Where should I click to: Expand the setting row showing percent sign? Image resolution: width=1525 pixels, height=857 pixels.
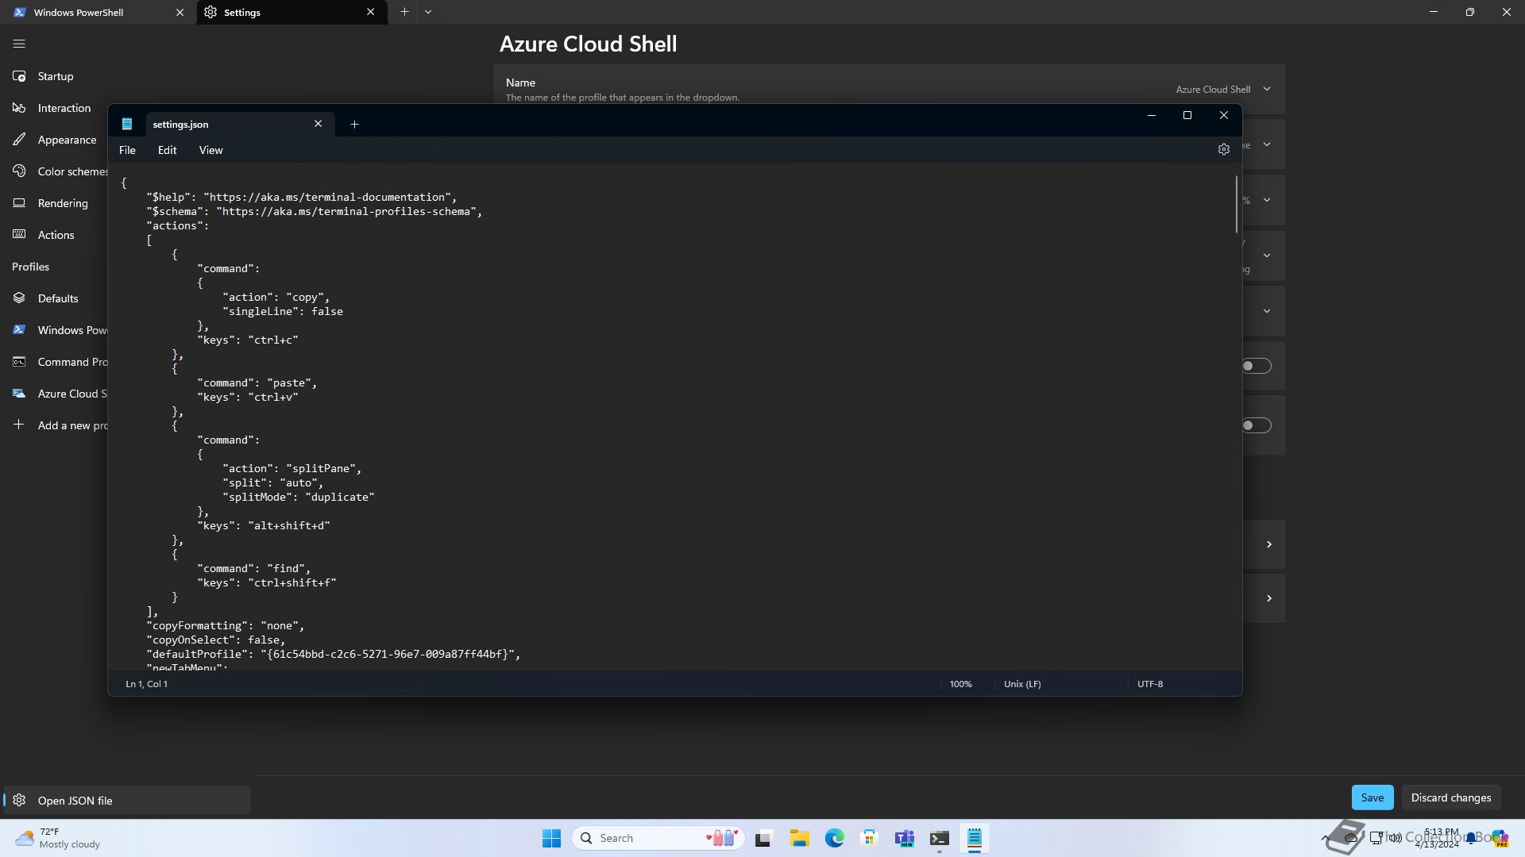tap(1267, 200)
